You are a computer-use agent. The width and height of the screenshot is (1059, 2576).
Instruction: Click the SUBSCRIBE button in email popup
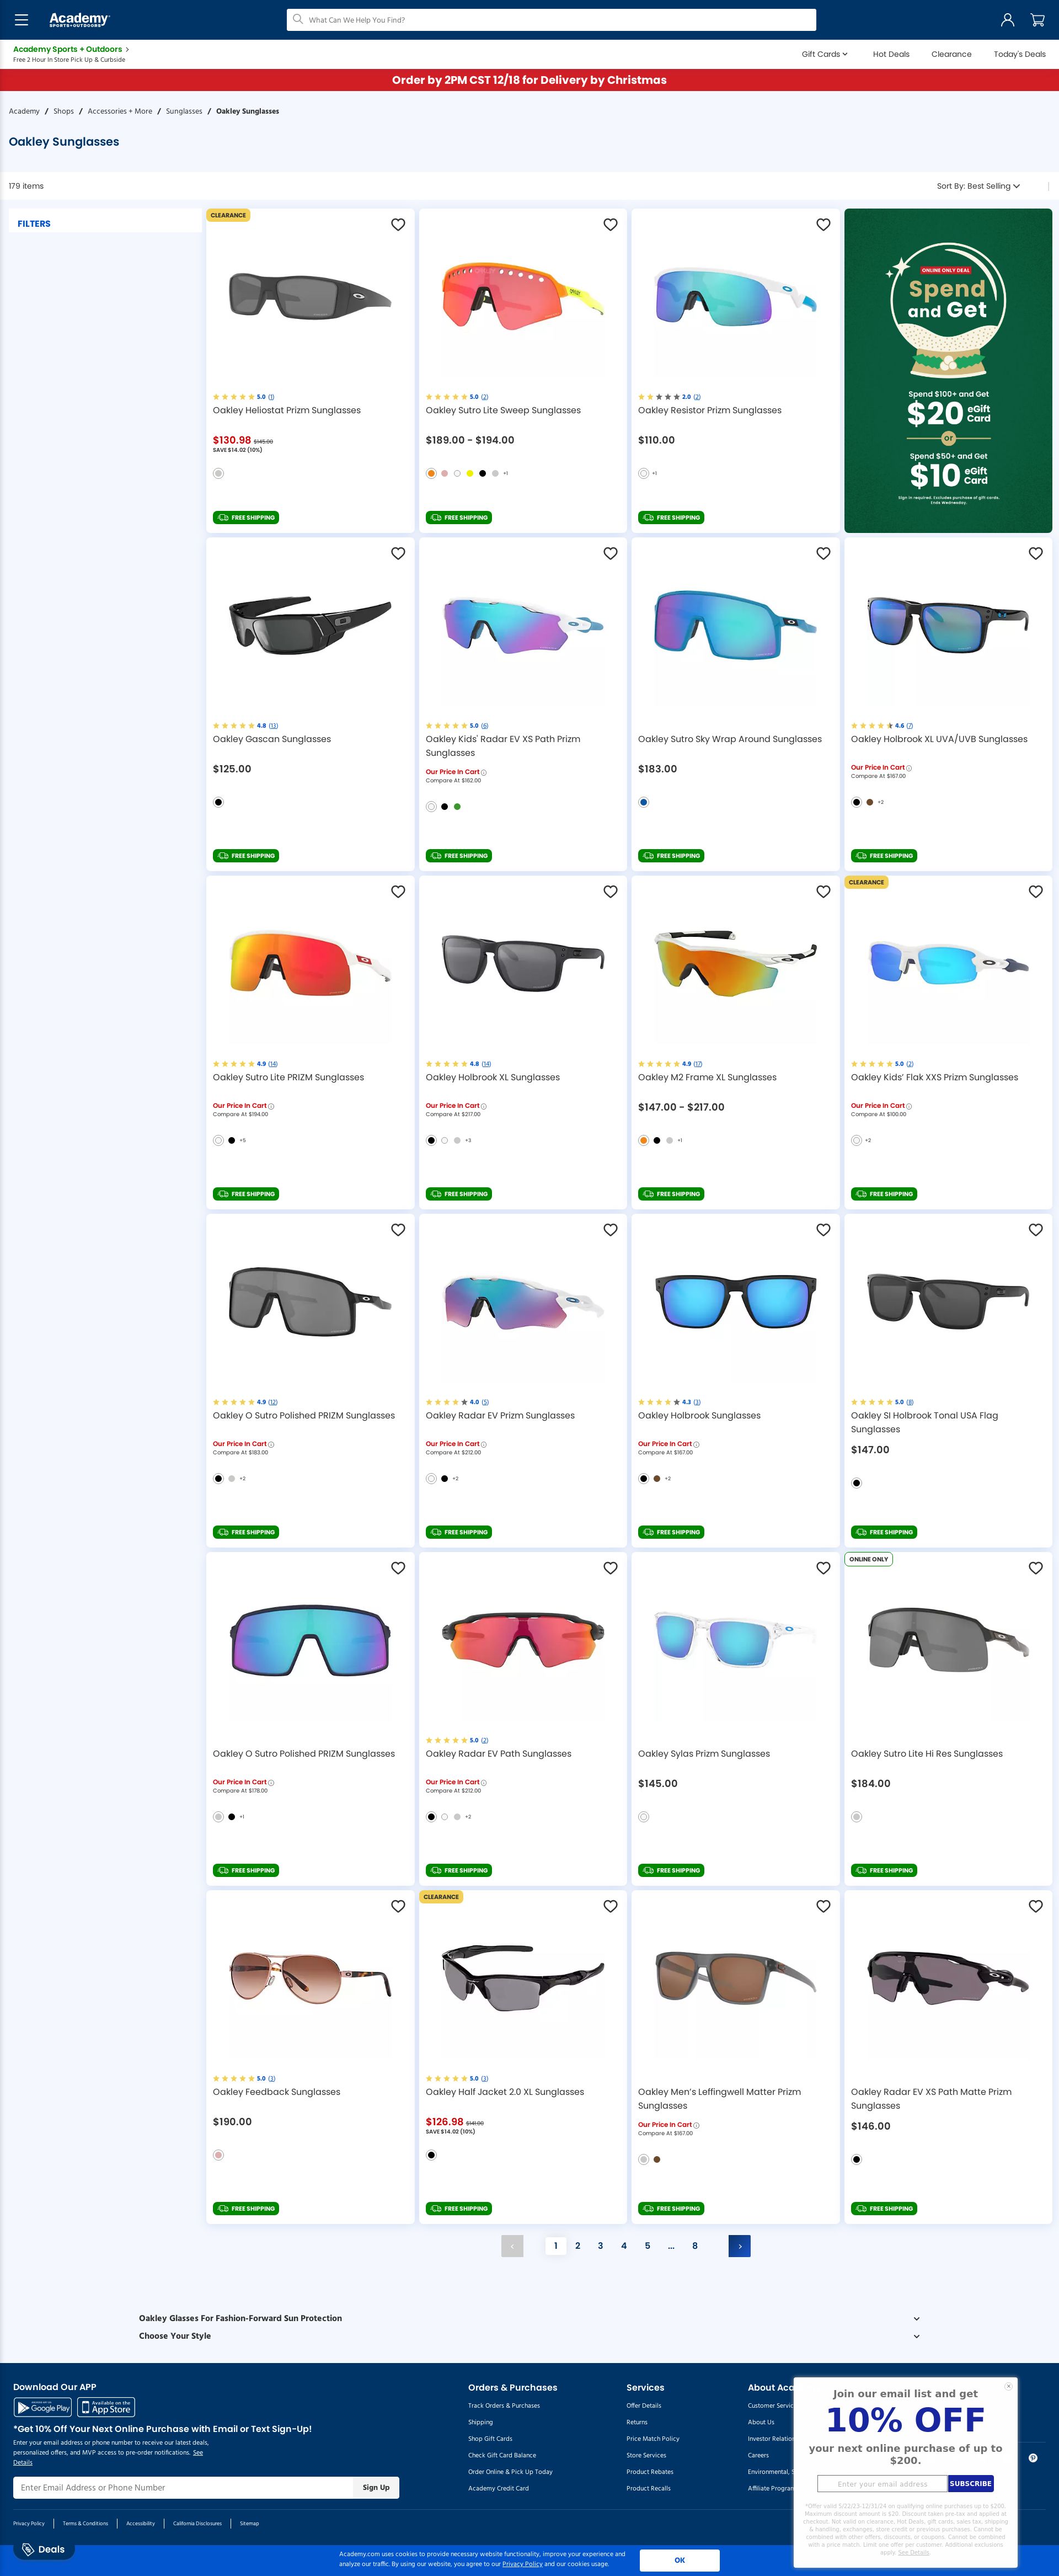point(970,2483)
